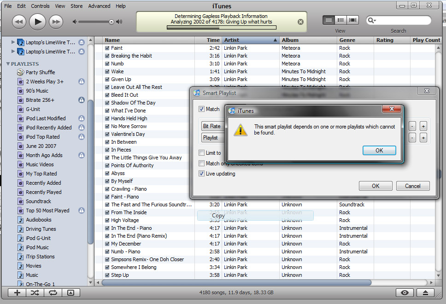Click the warning badge beside 2 Weeks Play 3+
The width and height of the screenshot is (446, 304).
click(82, 82)
